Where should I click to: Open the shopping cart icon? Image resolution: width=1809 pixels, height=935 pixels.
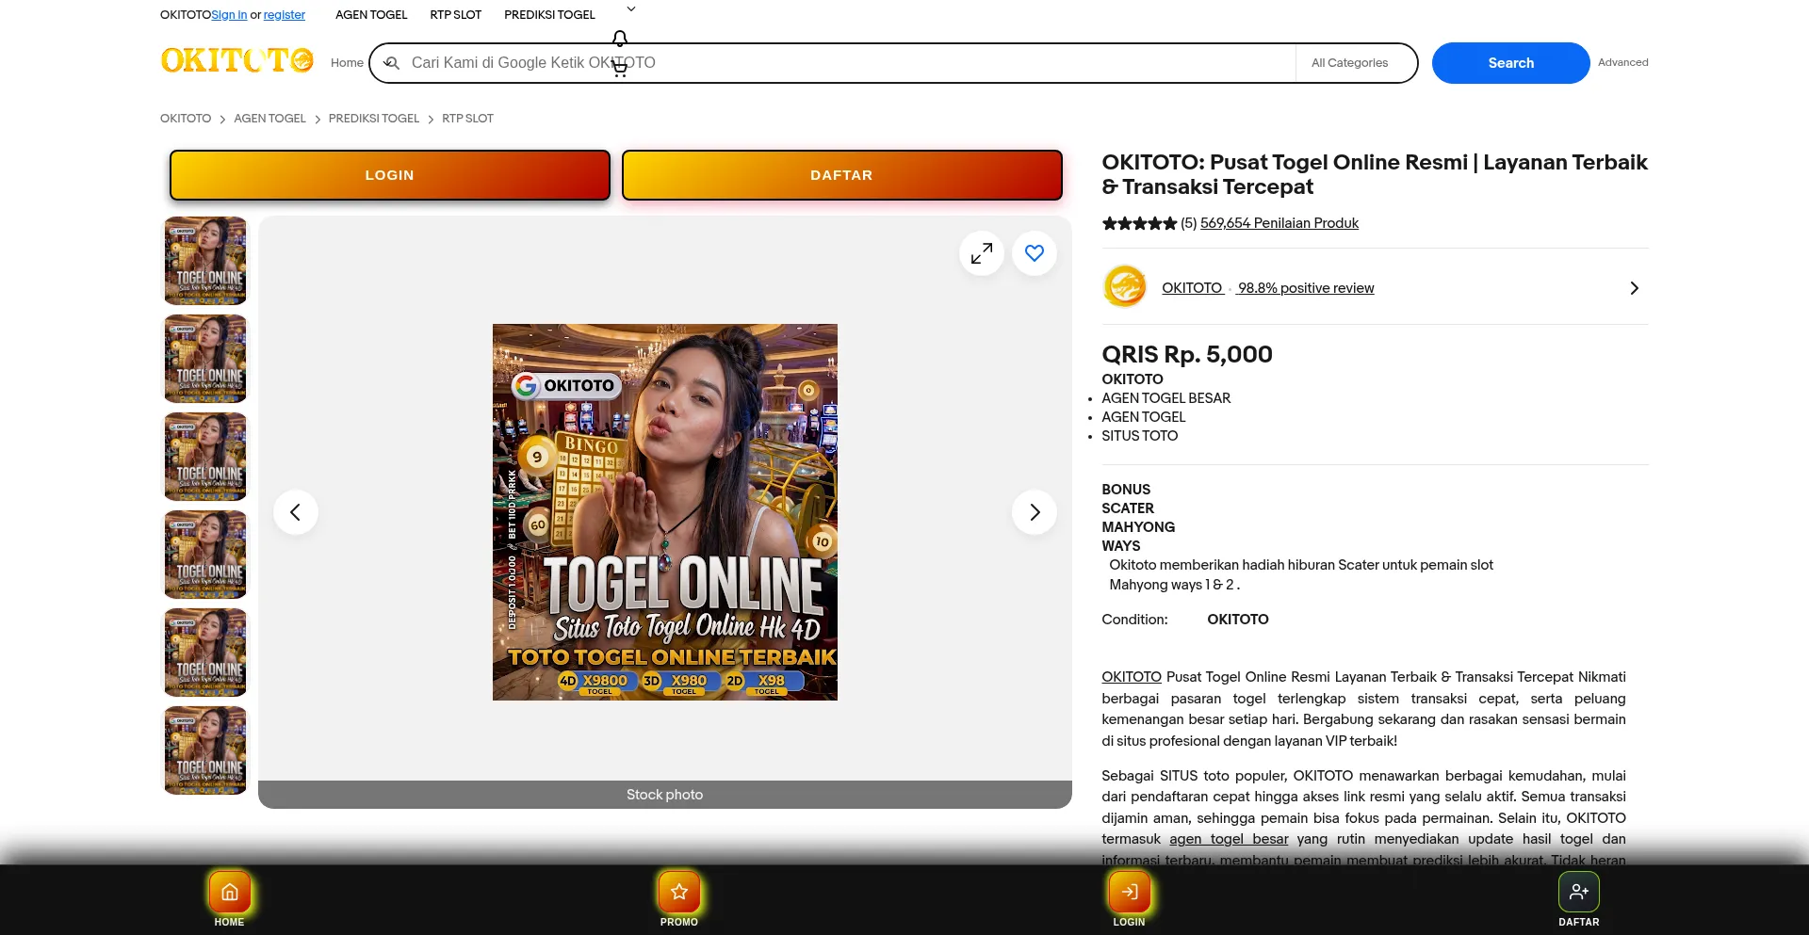tap(620, 69)
